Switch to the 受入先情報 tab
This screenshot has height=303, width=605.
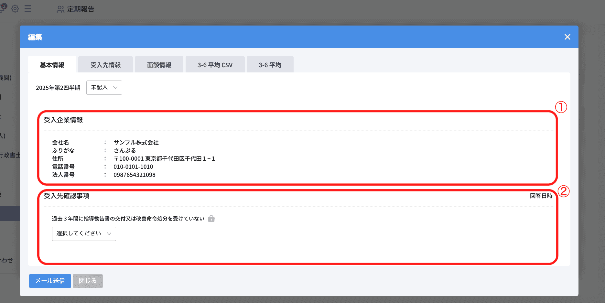click(105, 65)
